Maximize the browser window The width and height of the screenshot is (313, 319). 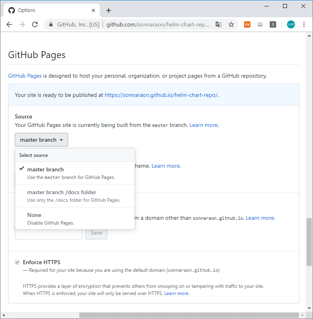point(285,6)
